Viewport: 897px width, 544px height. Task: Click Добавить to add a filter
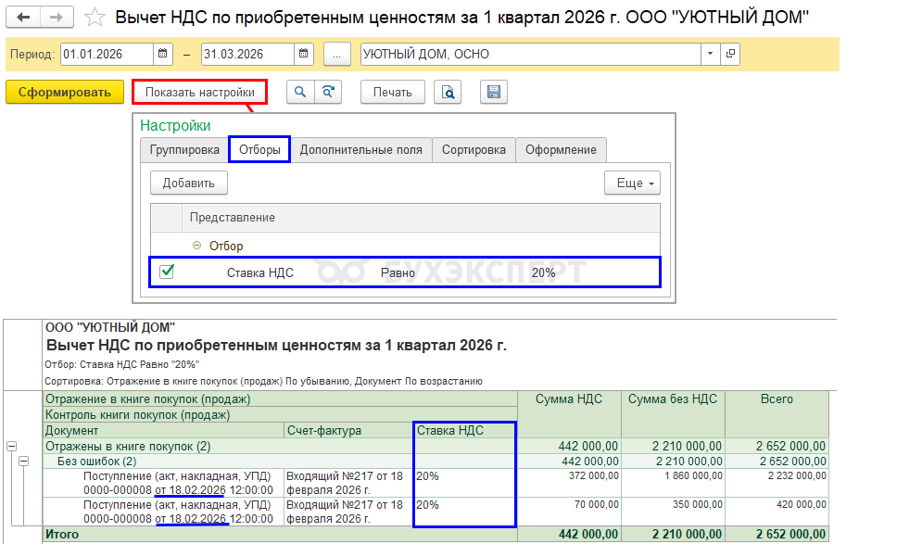(189, 183)
